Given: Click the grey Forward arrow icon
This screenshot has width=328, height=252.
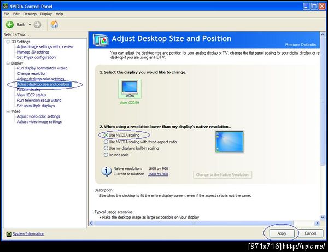Looking at the screenshot, I should [x=37, y=25].
